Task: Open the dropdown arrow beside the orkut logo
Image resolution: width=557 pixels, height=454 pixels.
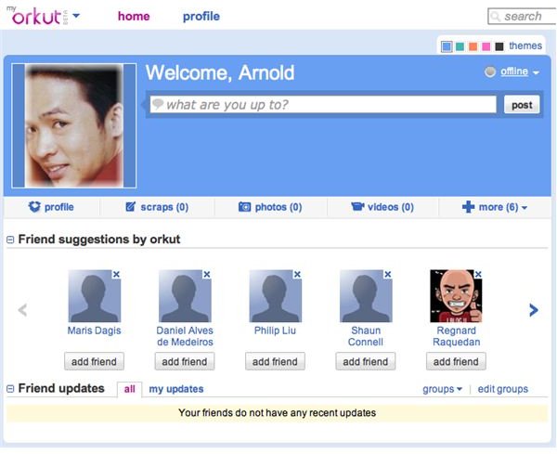Action: pos(76,16)
